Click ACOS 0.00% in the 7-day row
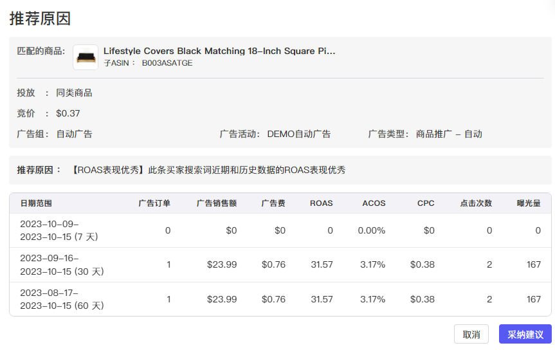 coord(371,230)
